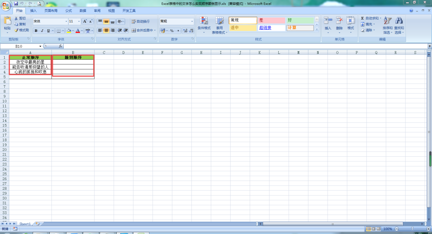The width and height of the screenshot is (432, 234).
Task: Open the font name dropdown (宋体)
Action: pos(66,21)
